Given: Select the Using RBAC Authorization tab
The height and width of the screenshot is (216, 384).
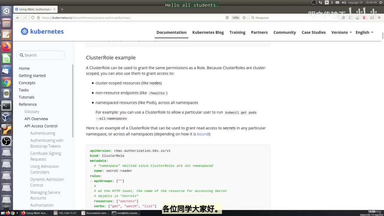Looking at the screenshot, I should point(35,9).
